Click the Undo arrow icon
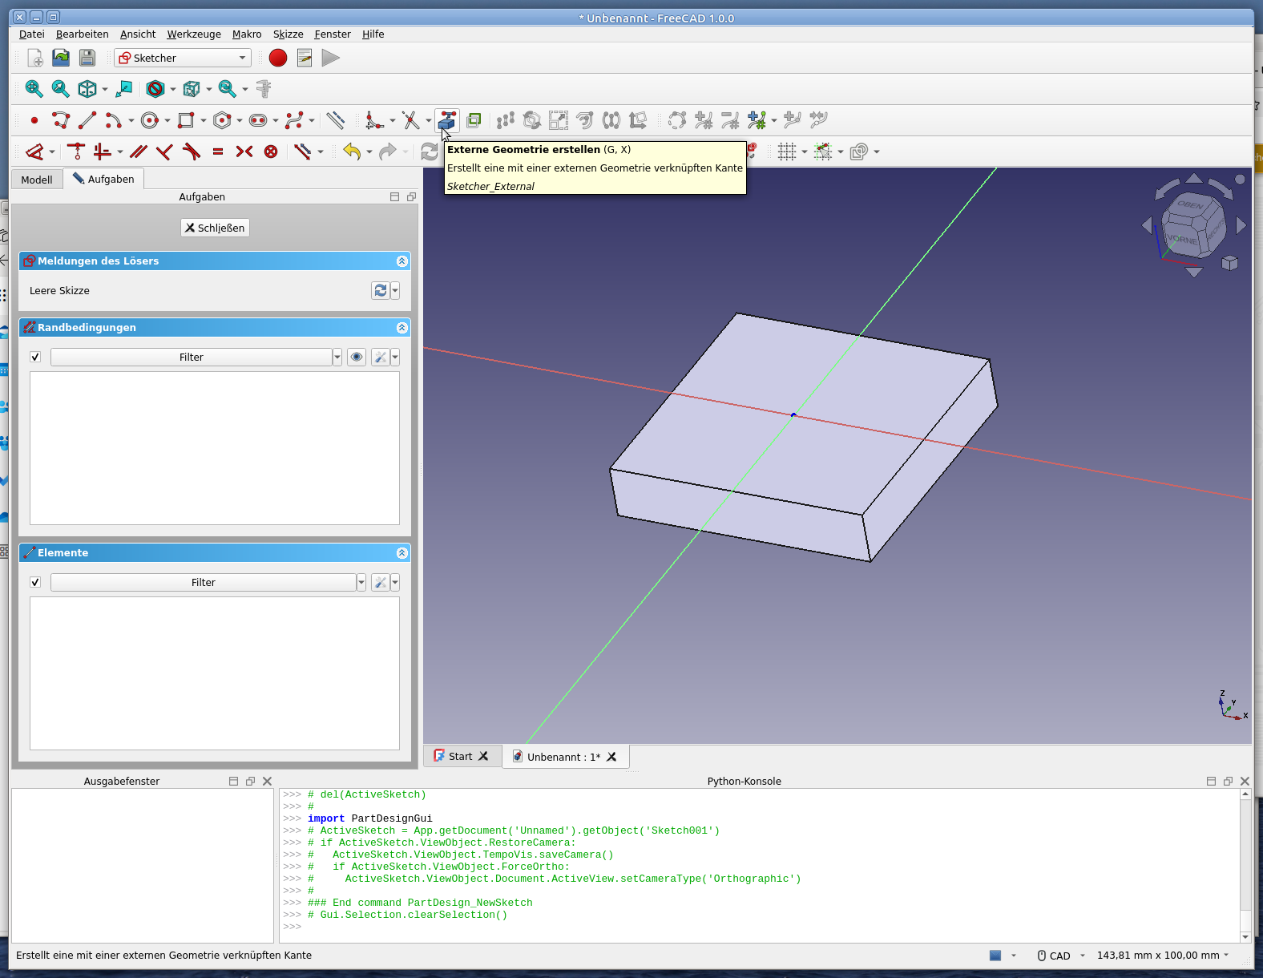 coord(352,152)
